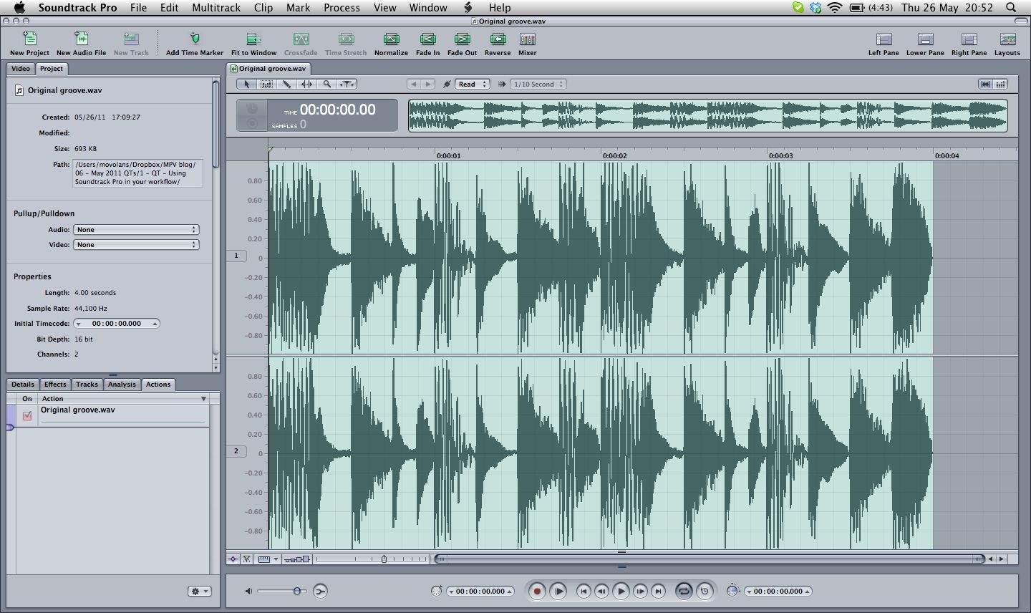Click the Play button in transport

pyautogui.click(x=621, y=591)
